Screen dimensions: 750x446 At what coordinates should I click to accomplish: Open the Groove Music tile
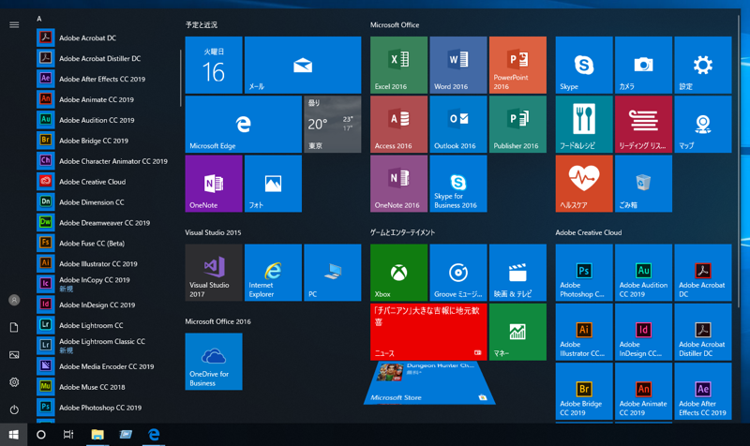pyautogui.click(x=458, y=273)
